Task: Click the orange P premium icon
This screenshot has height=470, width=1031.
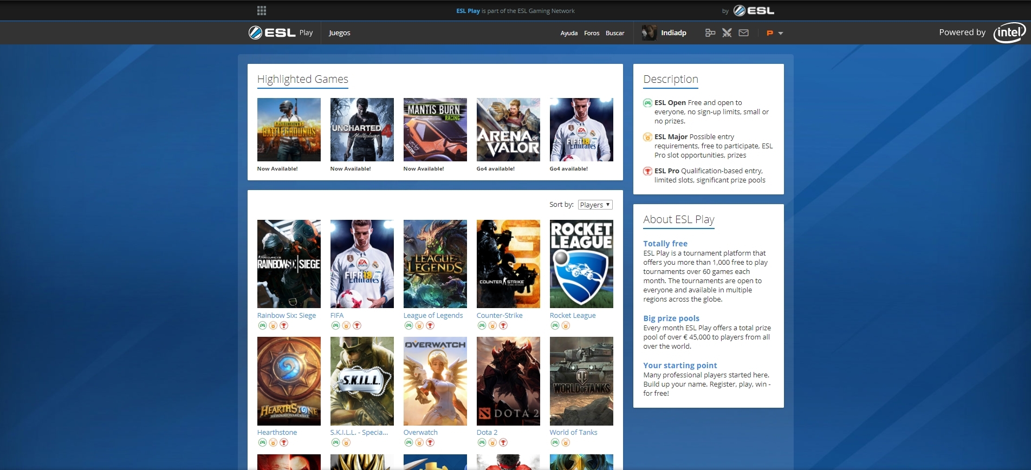Action: coord(769,33)
